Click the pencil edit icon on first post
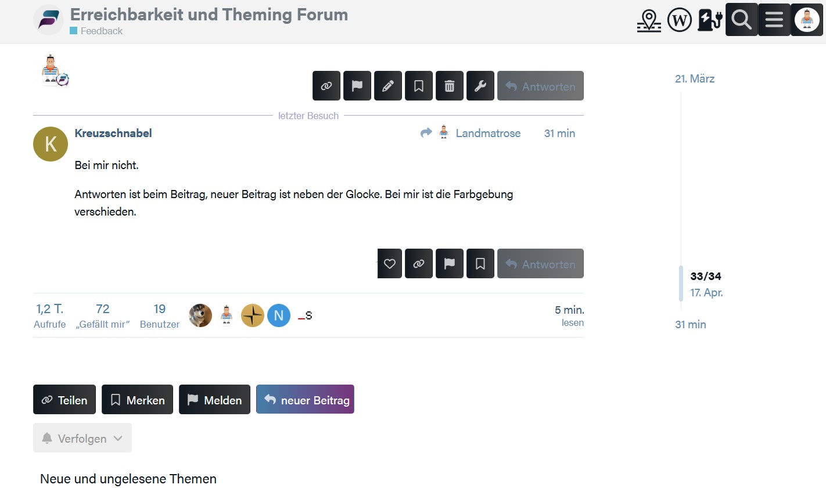 [388, 86]
